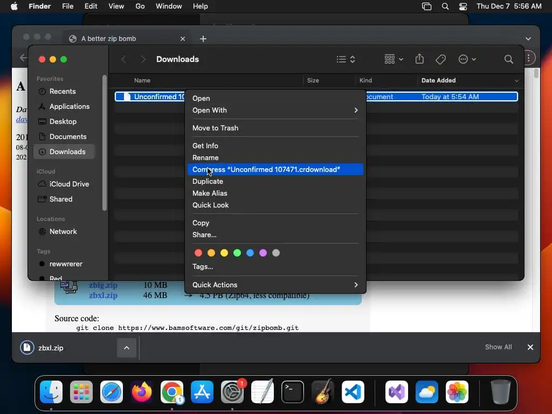Open TextEdit from the Dock
Screen dimensions: 552x414
[263, 392]
